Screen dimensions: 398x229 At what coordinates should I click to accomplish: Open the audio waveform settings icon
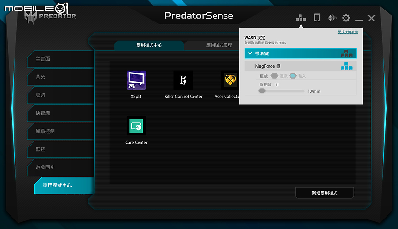pos(332,18)
